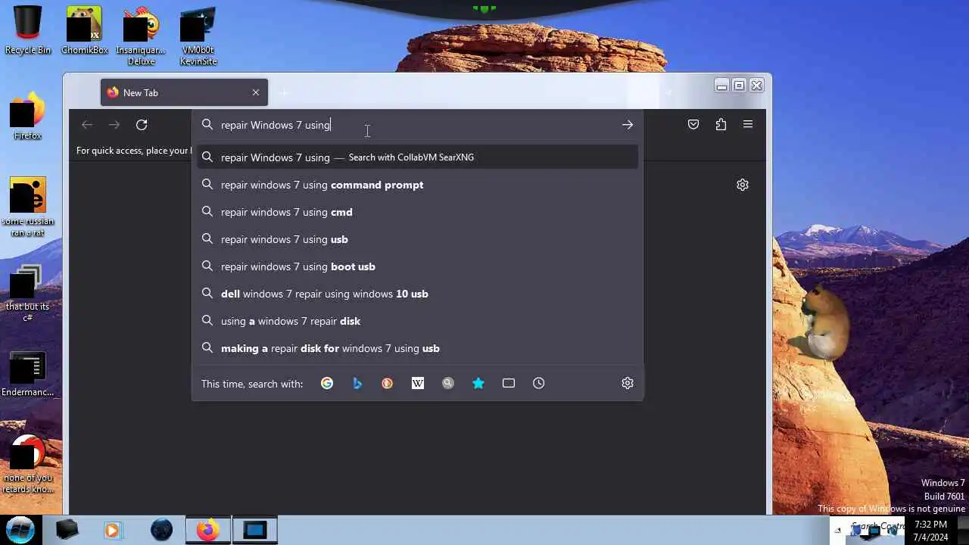The height and width of the screenshot is (545, 969).
Task: Click into the address bar text field
Action: (x=416, y=125)
